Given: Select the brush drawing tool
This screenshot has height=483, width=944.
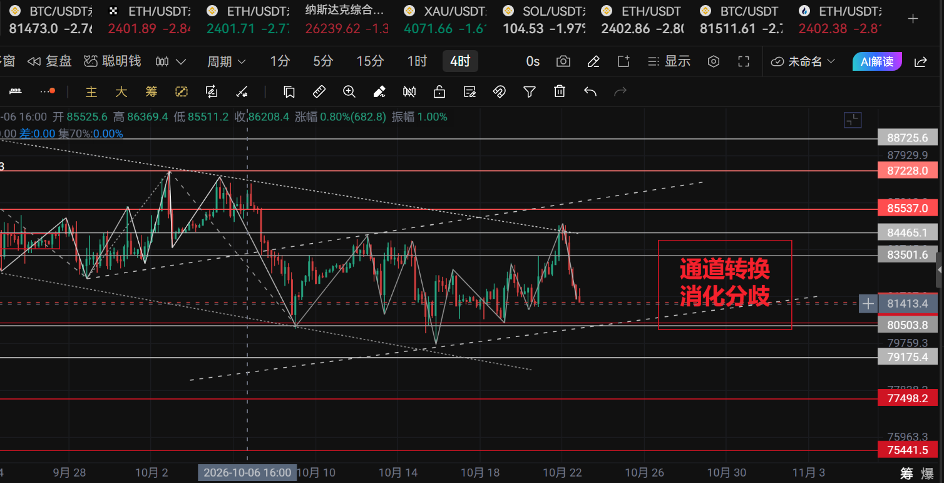Looking at the screenshot, I should tap(379, 92).
